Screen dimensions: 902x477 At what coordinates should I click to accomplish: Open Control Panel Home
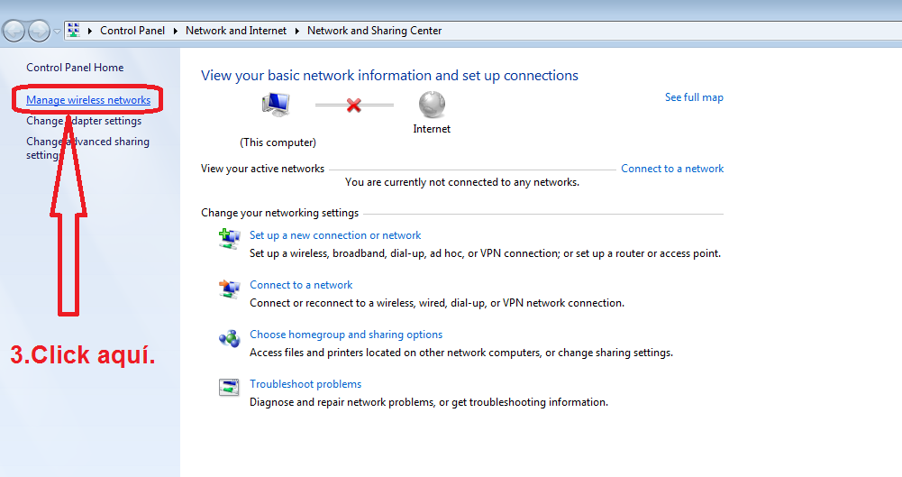(75, 68)
